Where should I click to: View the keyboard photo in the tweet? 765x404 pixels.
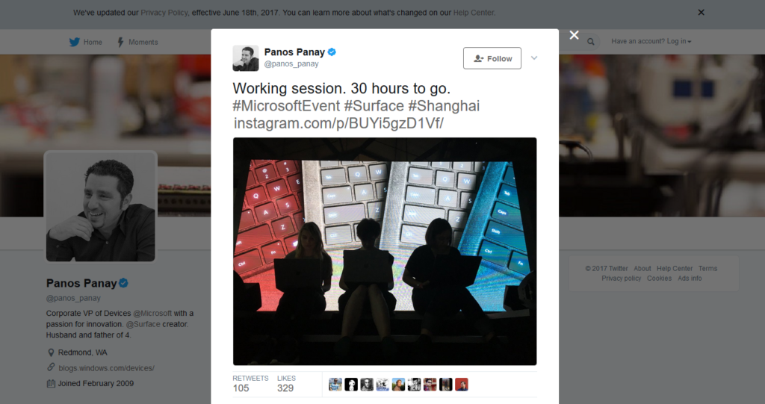point(385,251)
